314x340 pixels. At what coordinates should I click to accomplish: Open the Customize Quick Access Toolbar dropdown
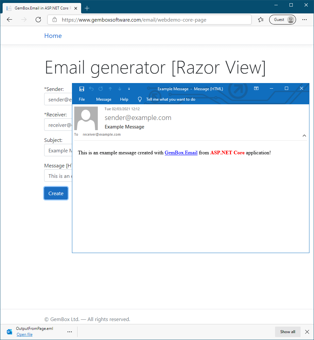pyautogui.click(x=129, y=89)
